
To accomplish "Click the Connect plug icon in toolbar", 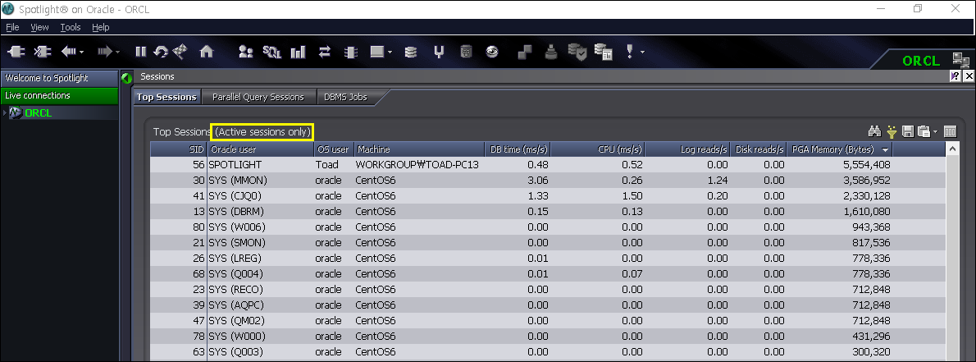I will click(x=16, y=53).
